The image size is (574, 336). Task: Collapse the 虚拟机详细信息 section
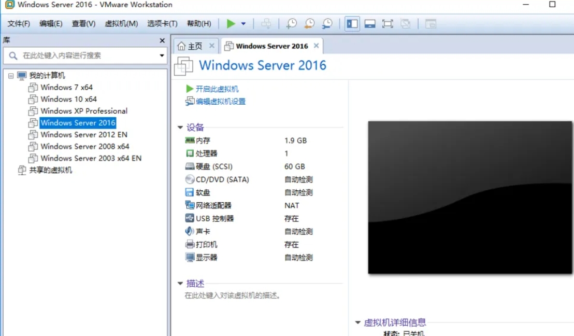[x=357, y=323]
